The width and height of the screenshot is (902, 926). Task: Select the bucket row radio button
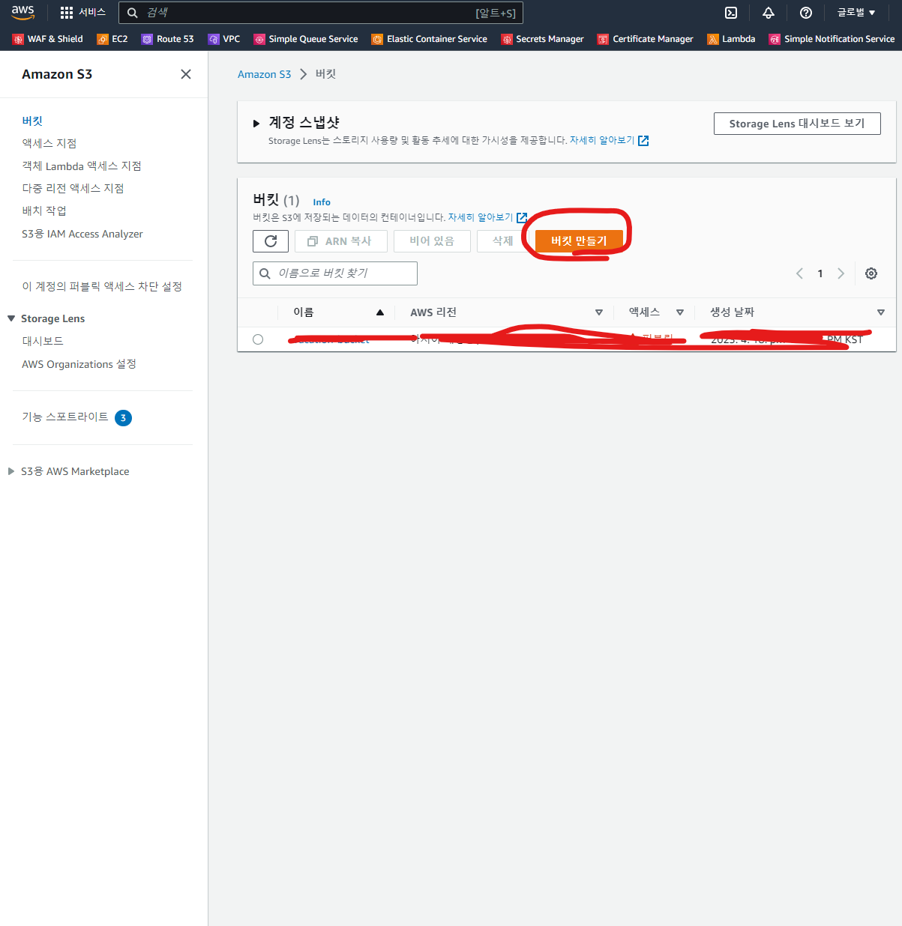pos(258,339)
